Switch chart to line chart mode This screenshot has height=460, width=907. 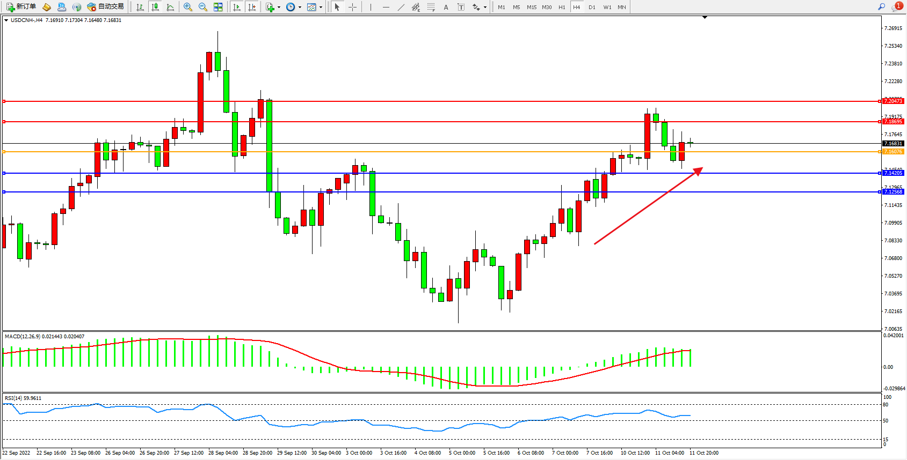click(170, 7)
